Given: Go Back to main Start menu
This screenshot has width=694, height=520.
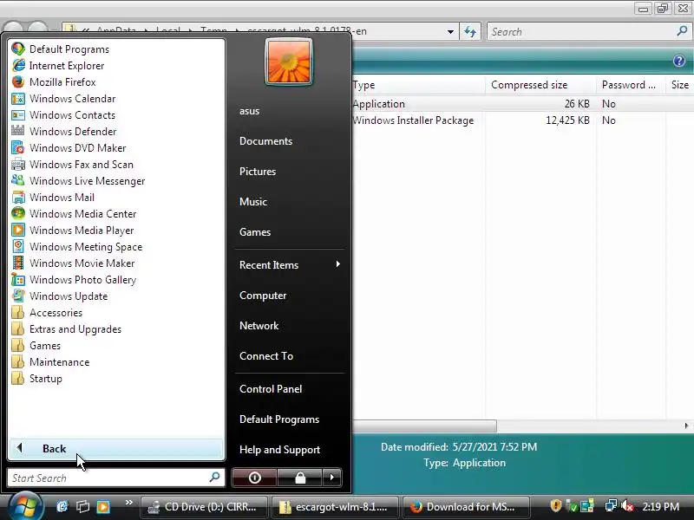Looking at the screenshot, I should point(116,449).
